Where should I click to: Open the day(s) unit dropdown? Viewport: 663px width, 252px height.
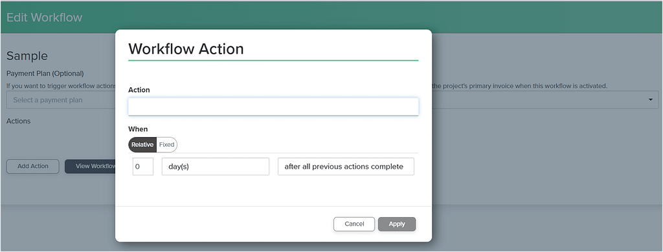pos(215,166)
